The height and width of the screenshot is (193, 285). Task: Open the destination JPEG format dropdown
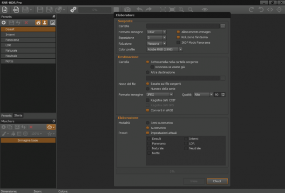[x=159, y=95]
